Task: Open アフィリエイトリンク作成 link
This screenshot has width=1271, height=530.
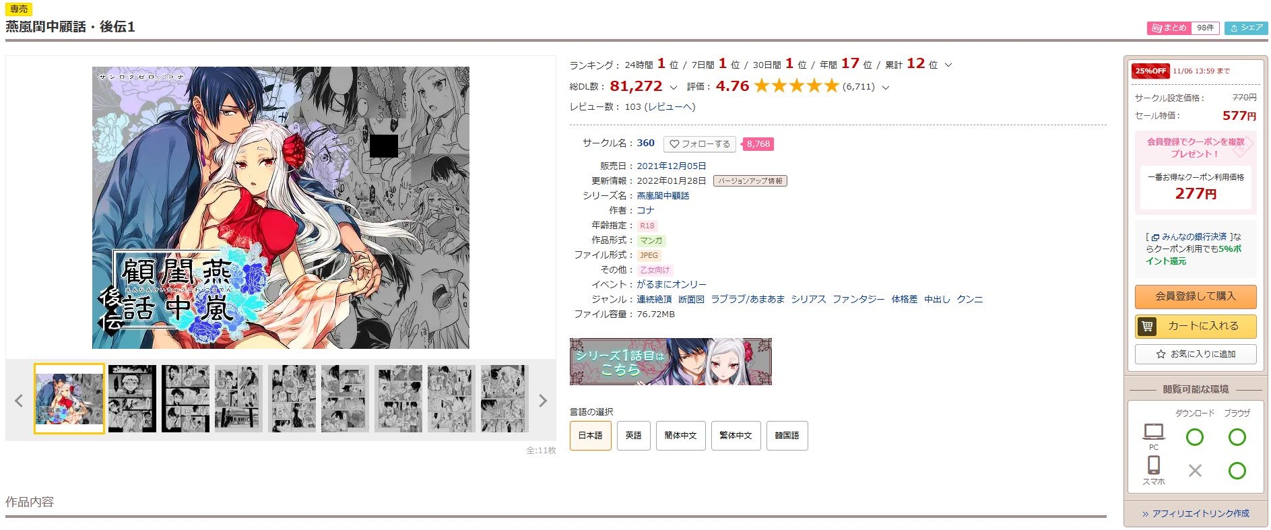Action: coord(1196,514)
